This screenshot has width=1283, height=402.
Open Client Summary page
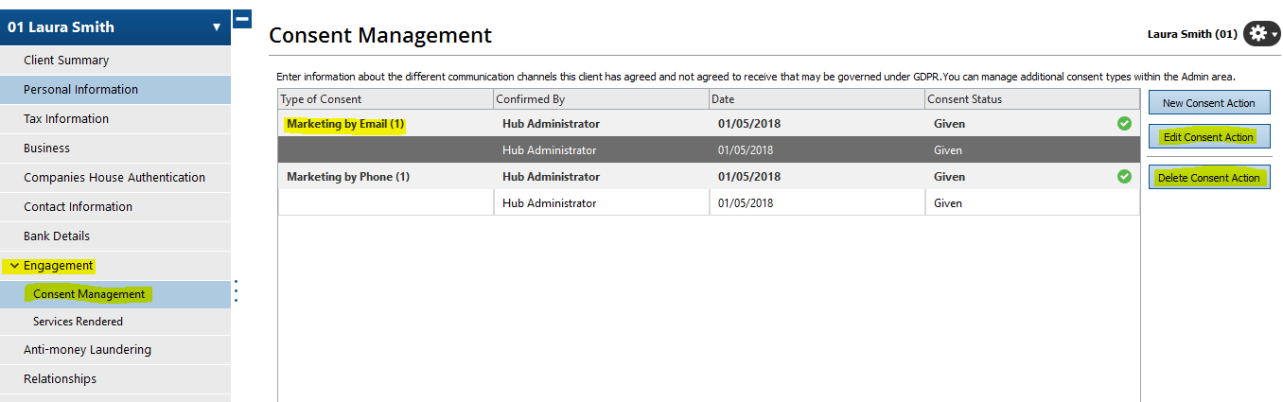click(x=66, y=61)
